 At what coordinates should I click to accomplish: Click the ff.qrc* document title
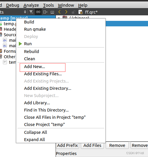click(91, 12)
